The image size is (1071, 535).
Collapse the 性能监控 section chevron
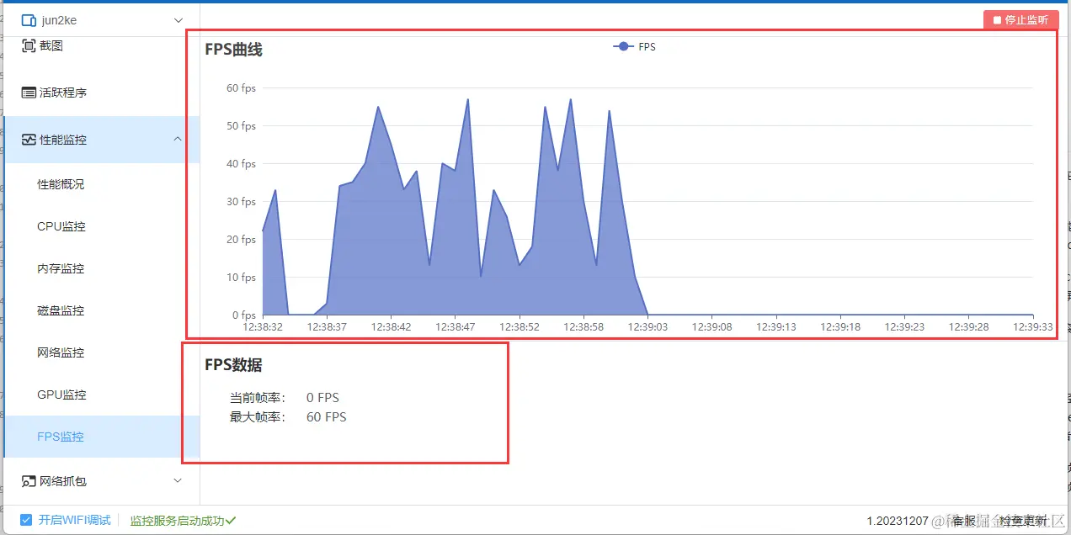tap(178, 139)
